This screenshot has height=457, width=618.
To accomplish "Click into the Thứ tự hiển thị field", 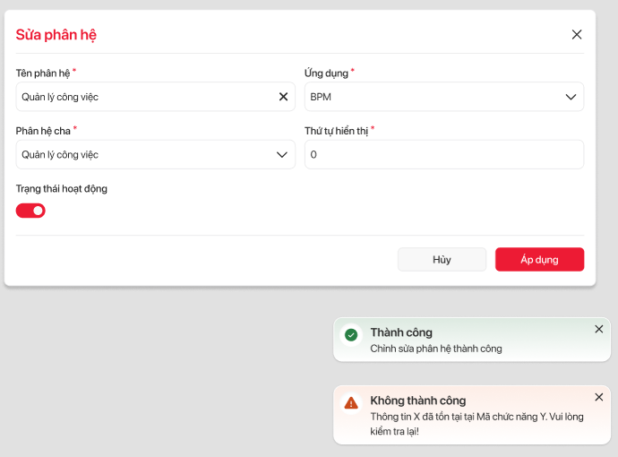I will point(443,155).
